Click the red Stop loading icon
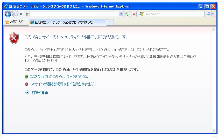The image size is (218, 138). (x=134, y=14)
